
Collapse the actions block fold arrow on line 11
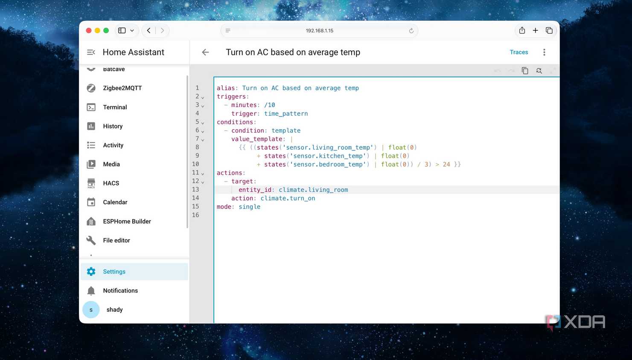203,174
